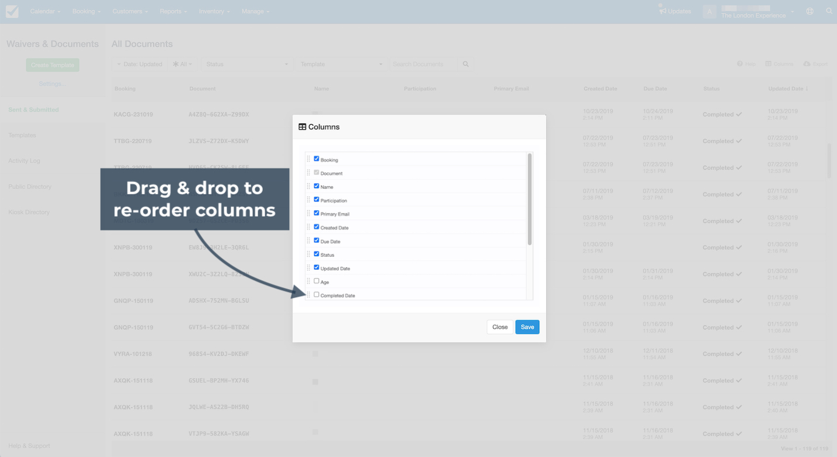Open Activity Log in the sidebar
Viewport: 837px width, 457px height.
click(24, 161)
